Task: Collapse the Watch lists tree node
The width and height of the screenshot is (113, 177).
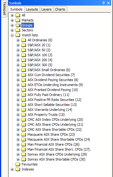Action: coord(12,35)
